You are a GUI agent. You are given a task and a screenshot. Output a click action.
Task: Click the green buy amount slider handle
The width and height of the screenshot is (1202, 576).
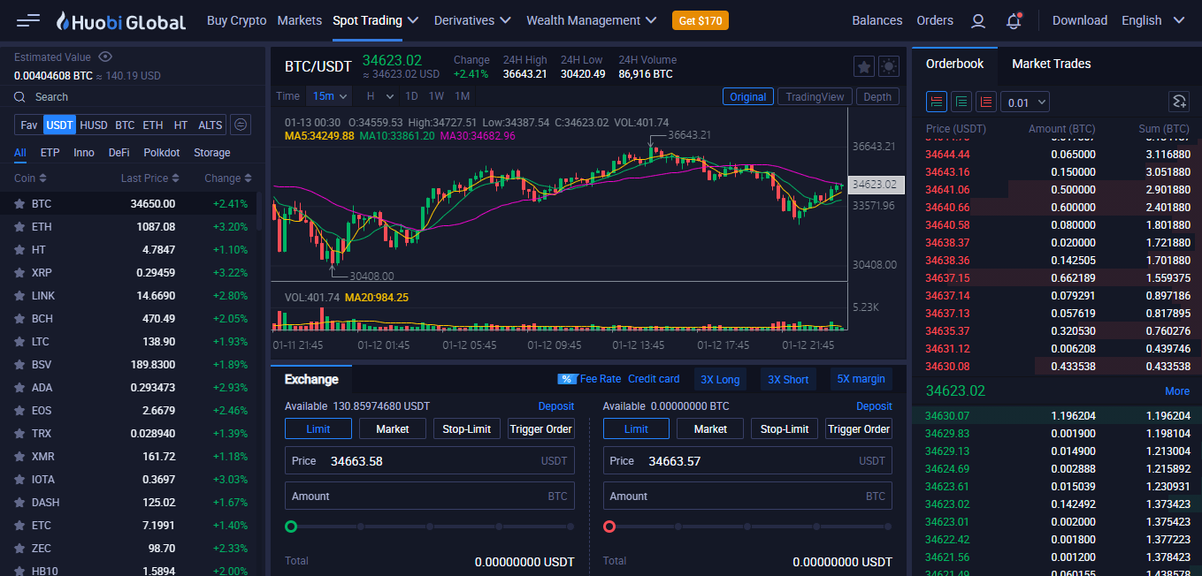click(291, 527)
